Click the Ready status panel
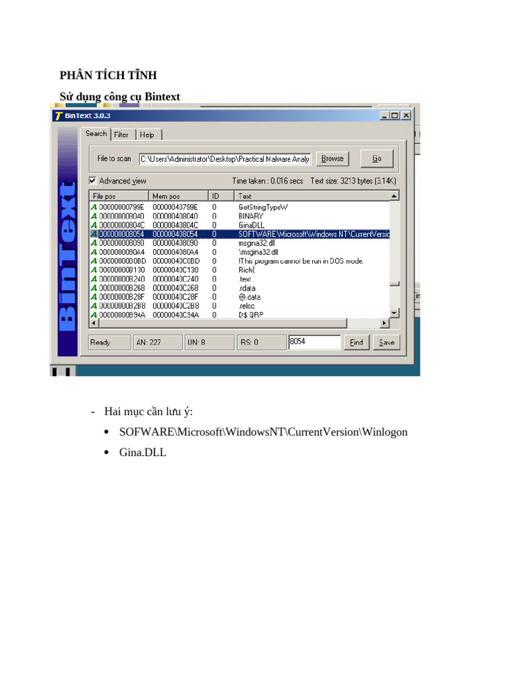 click(110, 343)
